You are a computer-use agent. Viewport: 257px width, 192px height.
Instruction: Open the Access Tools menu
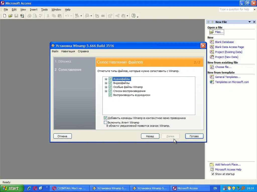tap(44, 10)
